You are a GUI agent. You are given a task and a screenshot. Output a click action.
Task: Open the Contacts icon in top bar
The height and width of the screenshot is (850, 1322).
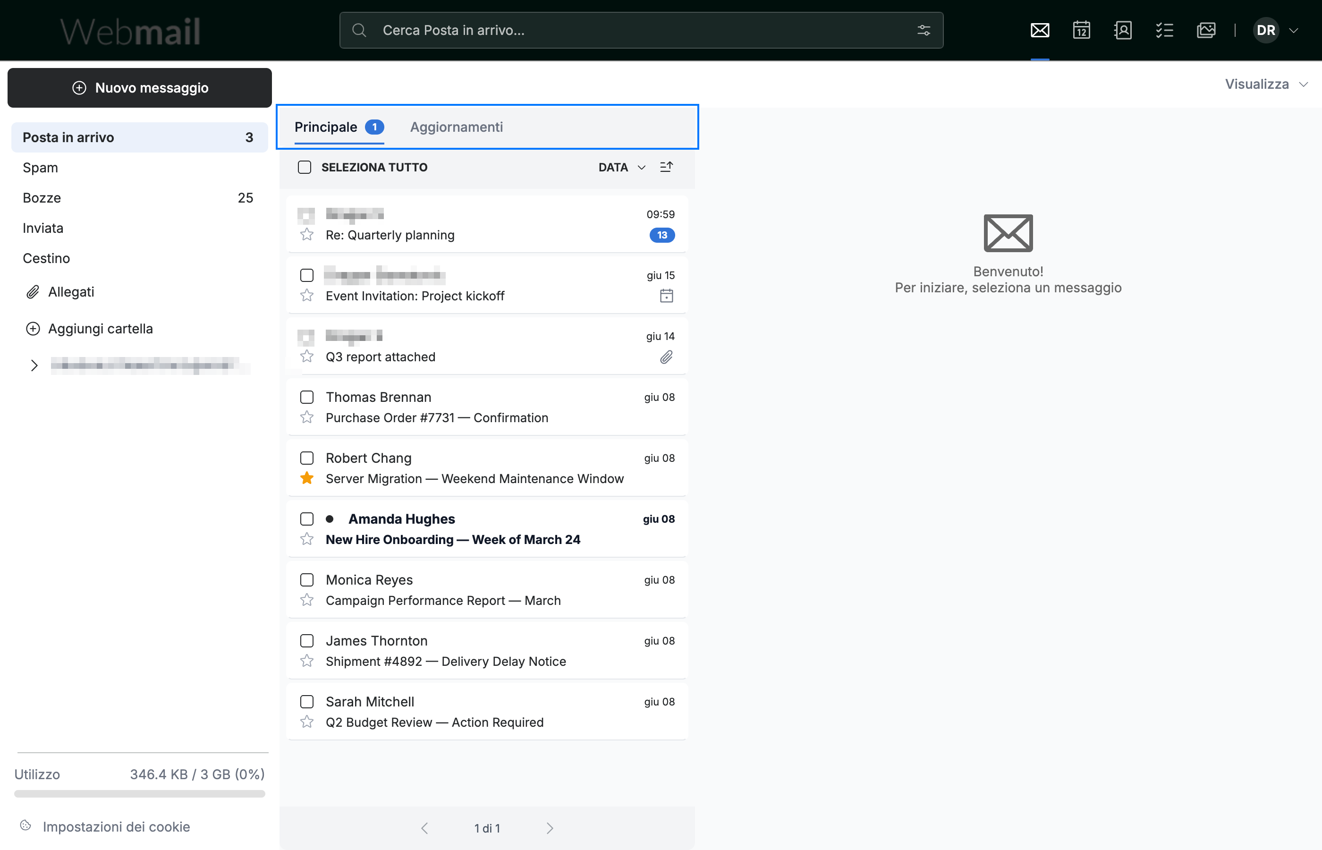(x=1123, y=30)
